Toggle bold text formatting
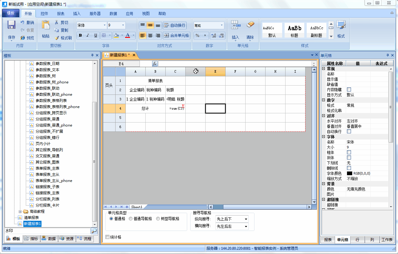The image size is (398, 254). [80, 35]
